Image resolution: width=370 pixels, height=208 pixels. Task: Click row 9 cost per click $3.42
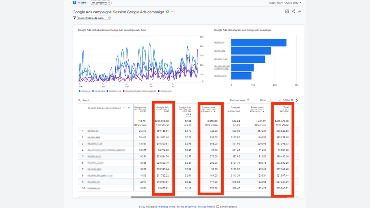click(x=188, y=182)
